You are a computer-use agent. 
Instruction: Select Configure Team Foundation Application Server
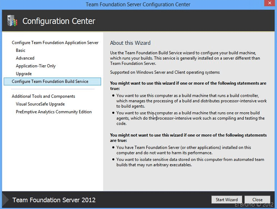pyautogui.click(x=55, y=43)
